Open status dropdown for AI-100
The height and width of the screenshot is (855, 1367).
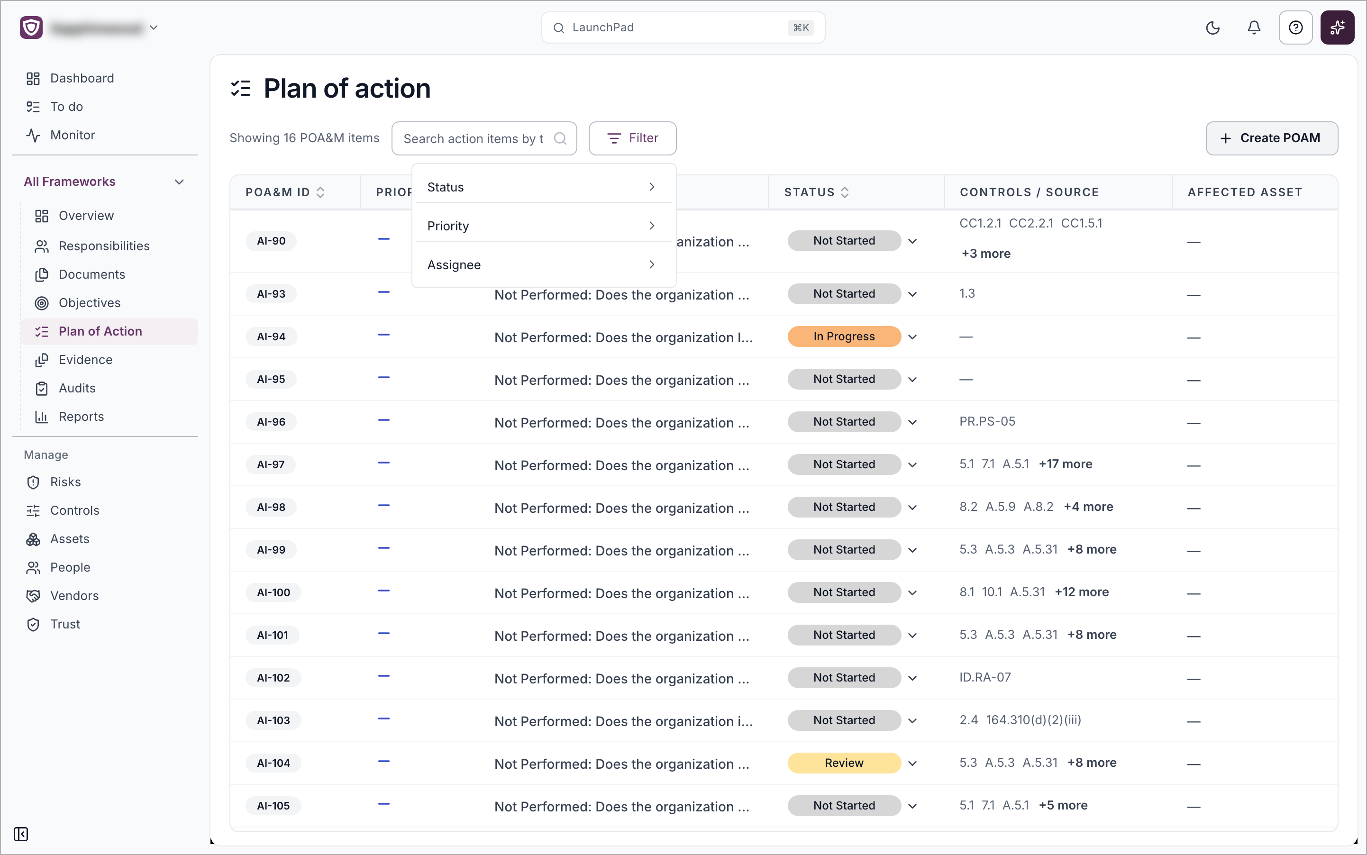click(912, 593)
